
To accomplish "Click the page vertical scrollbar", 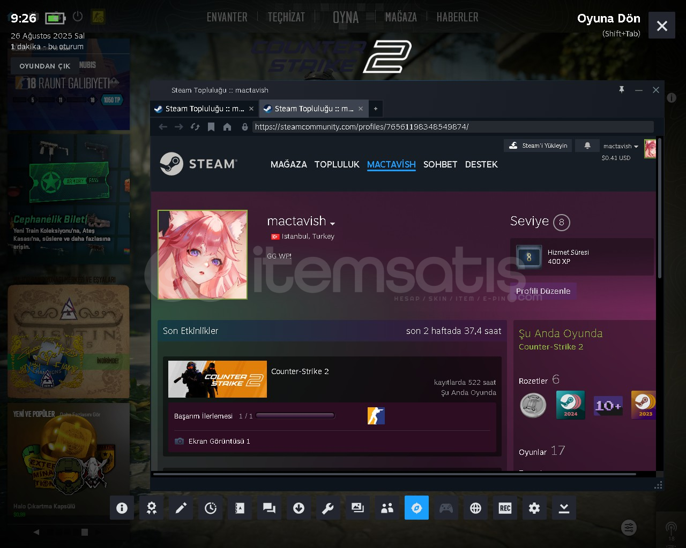I will (660, 209).
